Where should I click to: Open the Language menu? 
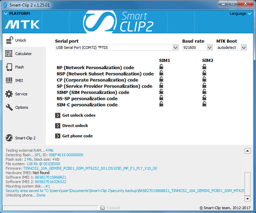[x=240, y=13]
